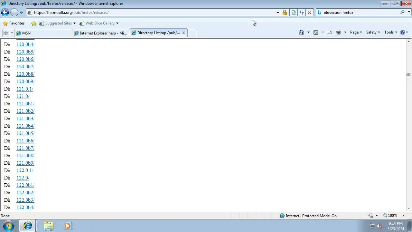Click the RSS feeds icon
Image resolution: width=412 pixels, height=232 pixels.
click(316, 32)
